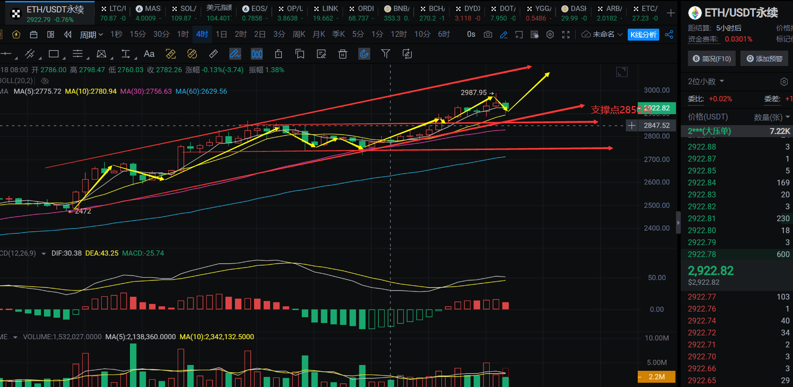Open the 未命名 layout dropdown
The height and width of the screenshot is (387, 793).
[602, 34]
